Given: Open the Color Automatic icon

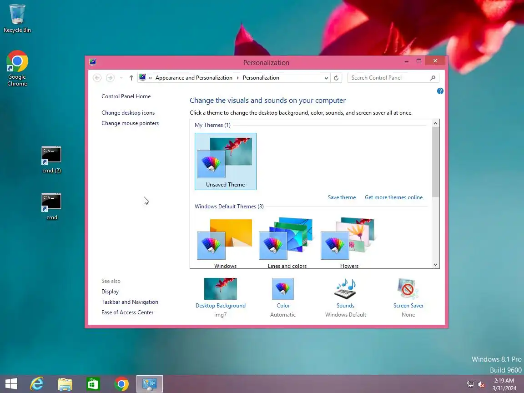Looking at the screenshot, I should click(x=283, y=289).
